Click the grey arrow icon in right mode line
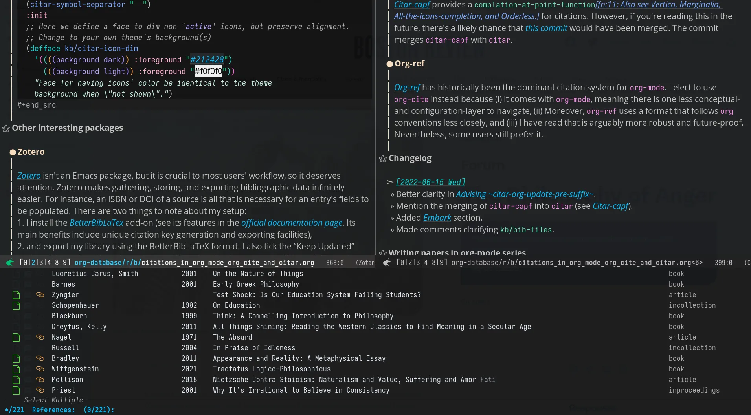 pyautogui.click(x=387, y=263)
